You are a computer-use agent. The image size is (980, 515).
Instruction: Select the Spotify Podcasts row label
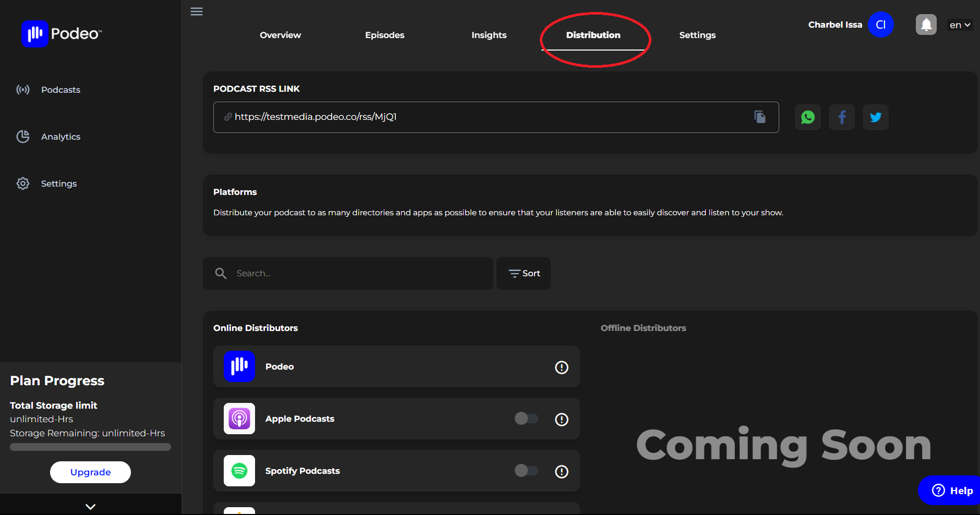coord(303,471)
